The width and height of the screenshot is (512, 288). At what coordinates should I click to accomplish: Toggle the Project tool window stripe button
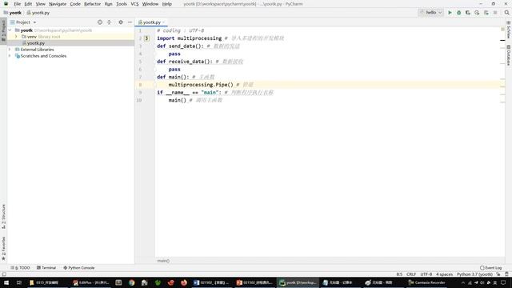3,30
